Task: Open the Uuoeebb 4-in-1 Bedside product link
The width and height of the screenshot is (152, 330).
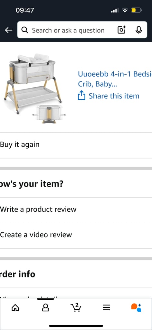Action: tap(115, 79)
